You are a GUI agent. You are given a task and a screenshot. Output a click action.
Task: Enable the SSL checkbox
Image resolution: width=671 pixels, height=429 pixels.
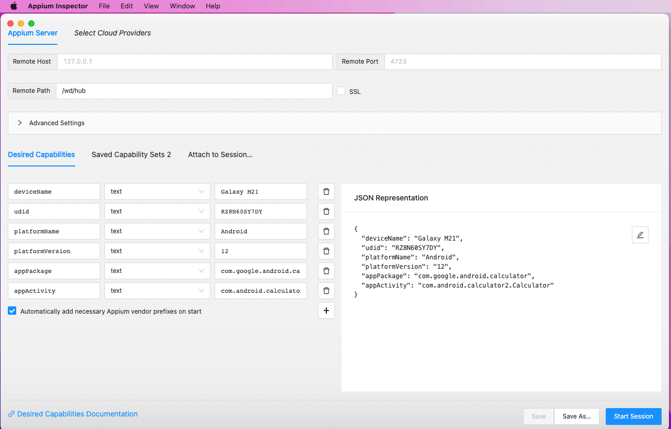(341, 91)
